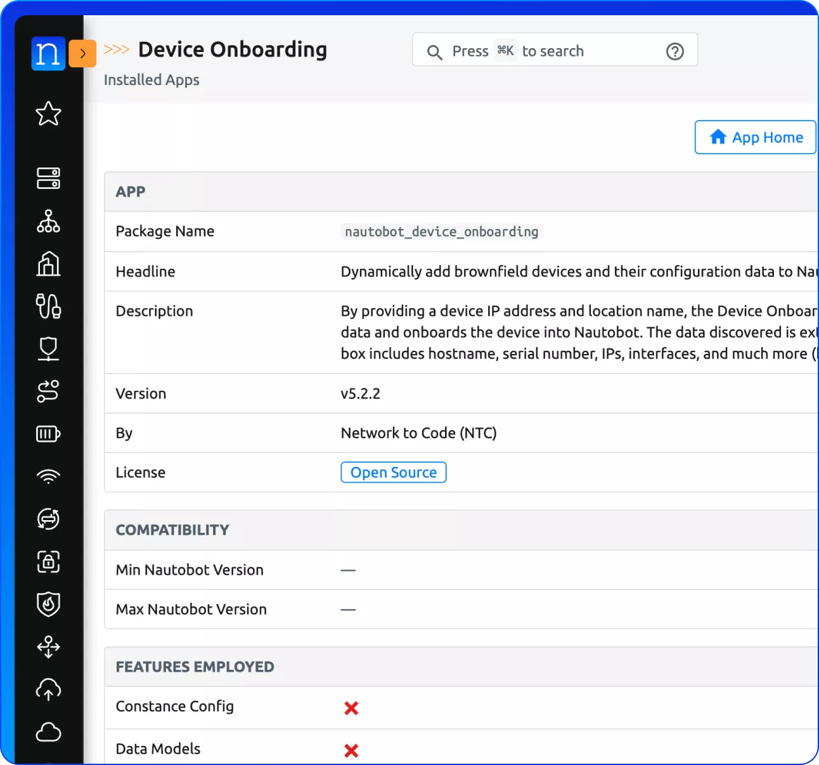
Task: Open the building sidebar icon
Action: click(48, 264)
